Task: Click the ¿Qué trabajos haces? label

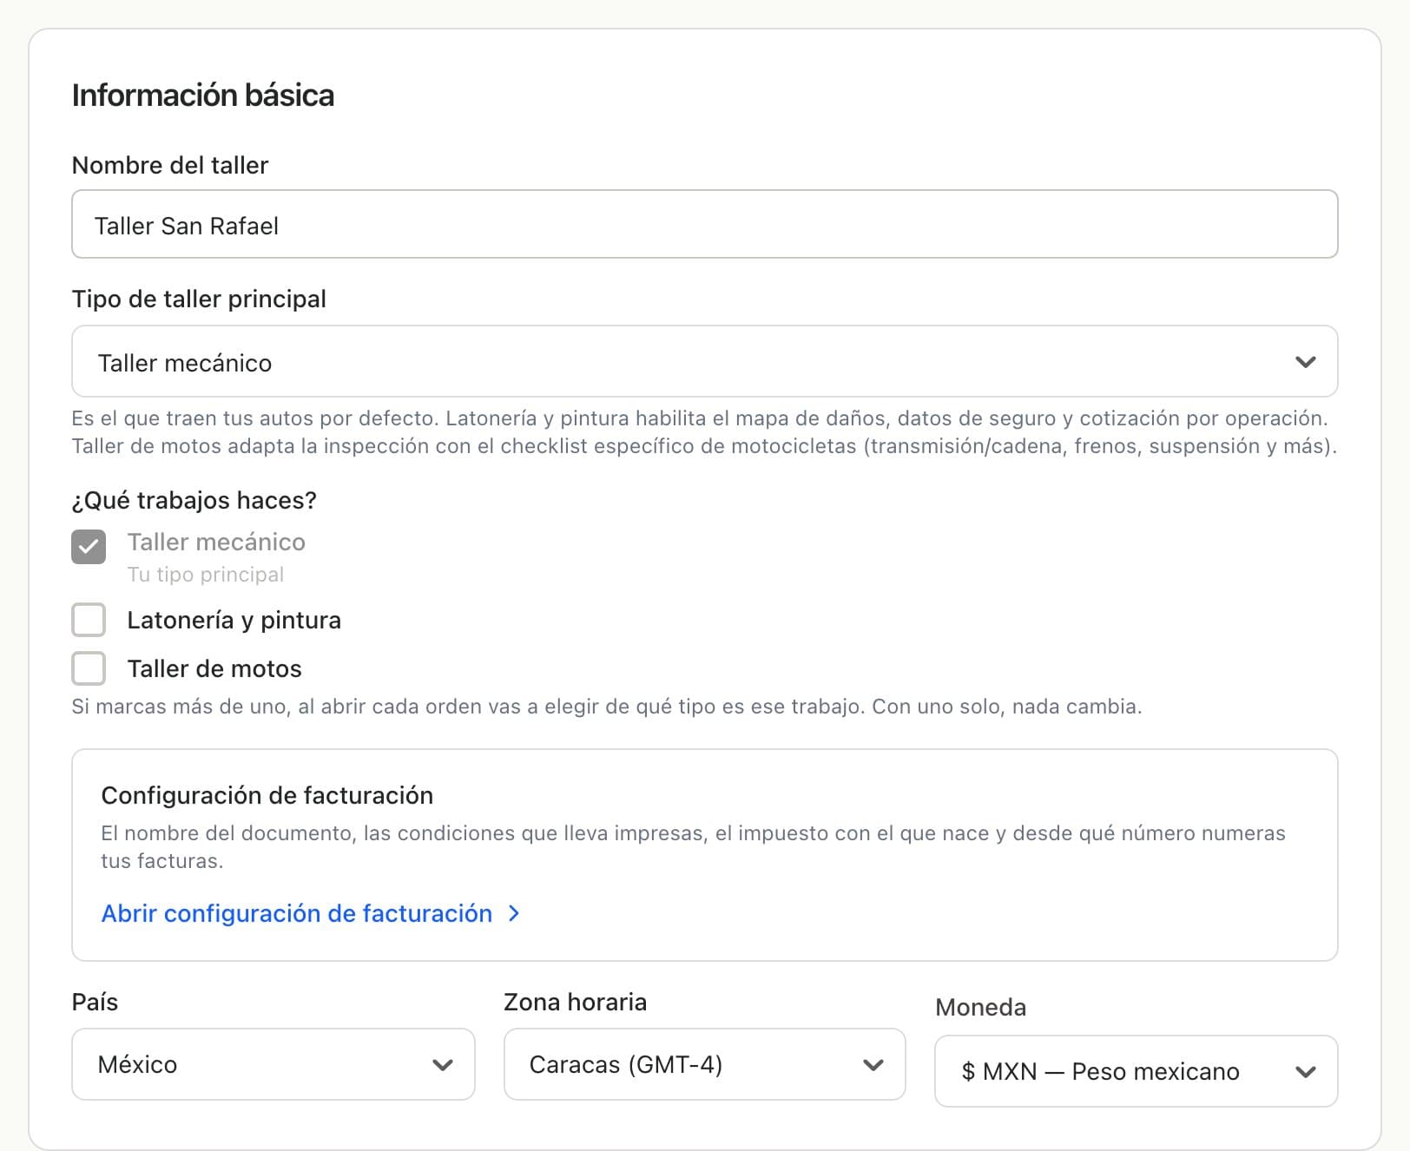Action: click(194, 500)
